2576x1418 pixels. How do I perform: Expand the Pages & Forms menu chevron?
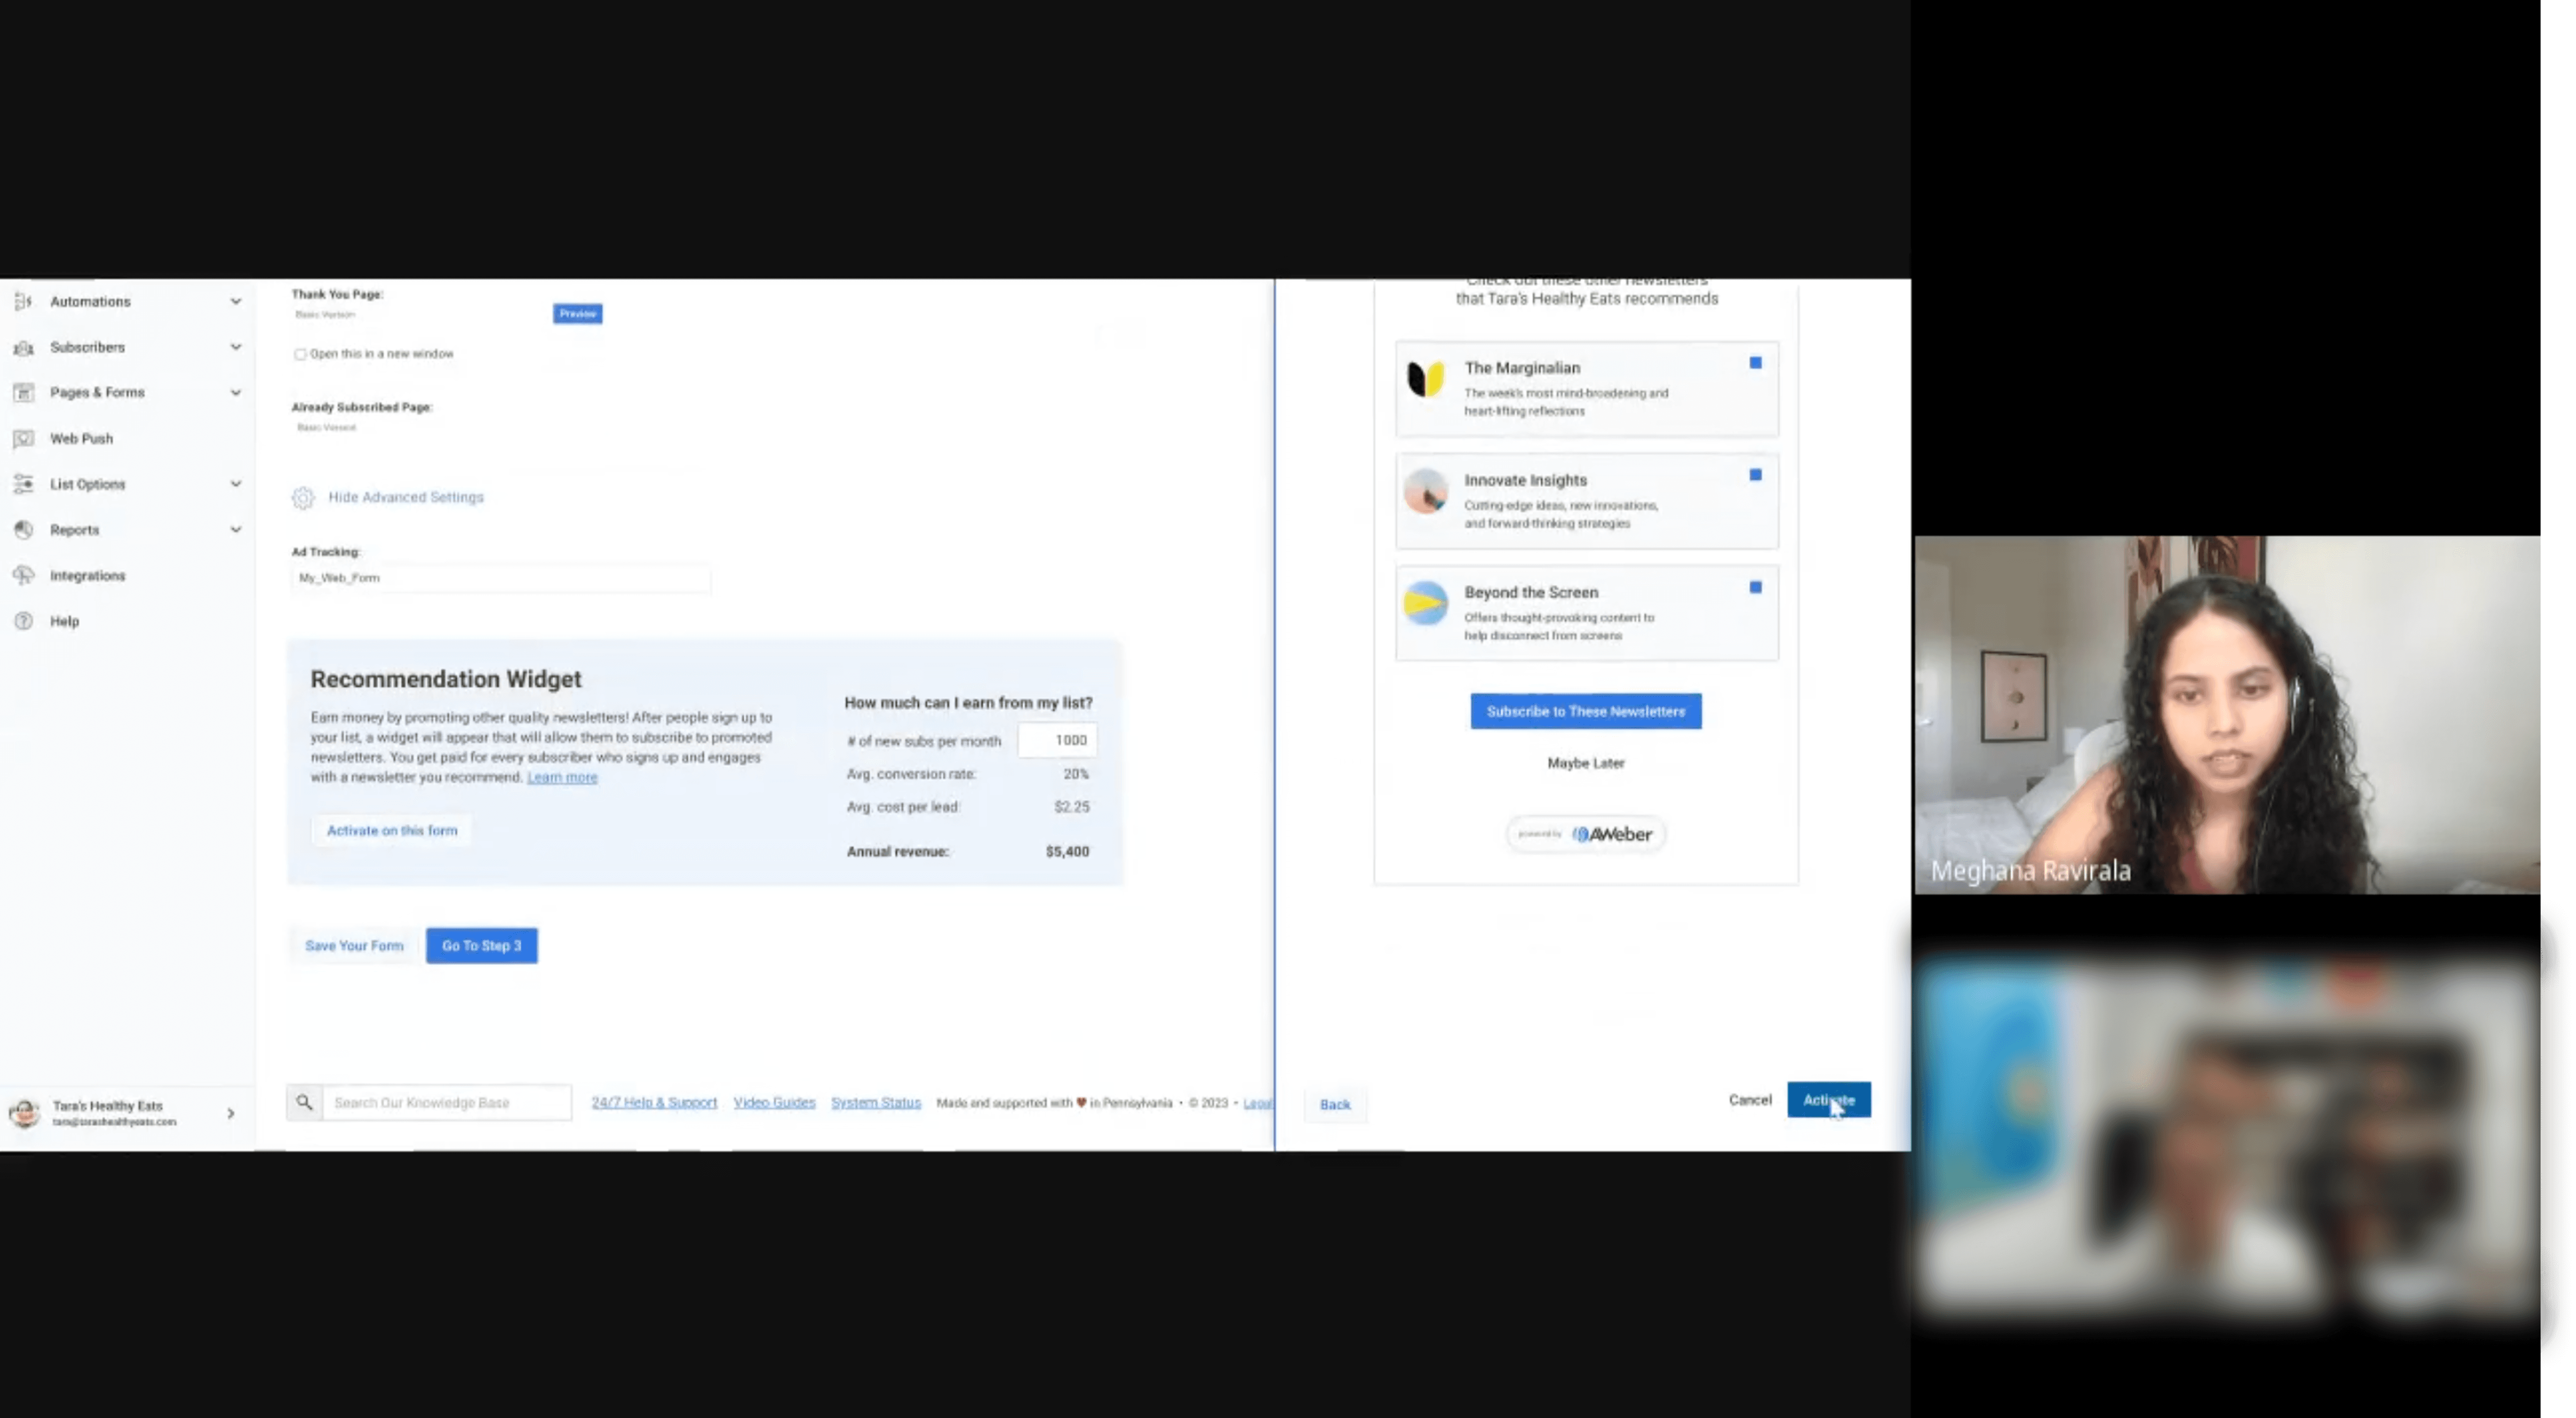235,392
